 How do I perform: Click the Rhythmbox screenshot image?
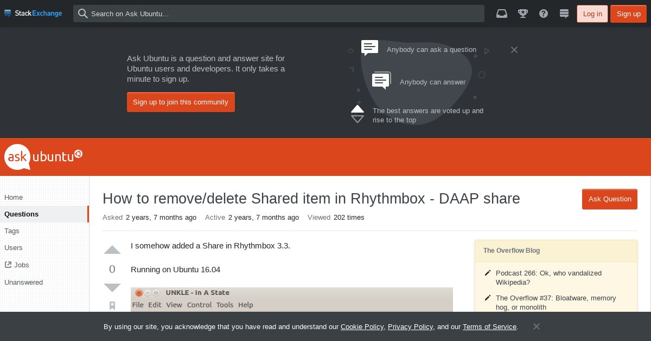(292, 299)
